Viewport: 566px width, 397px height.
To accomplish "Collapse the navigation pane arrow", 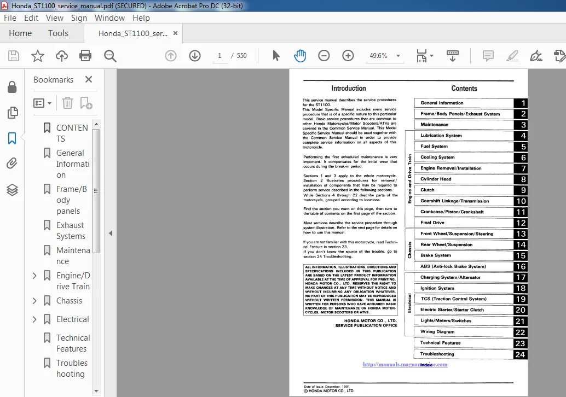I will 111,233.
